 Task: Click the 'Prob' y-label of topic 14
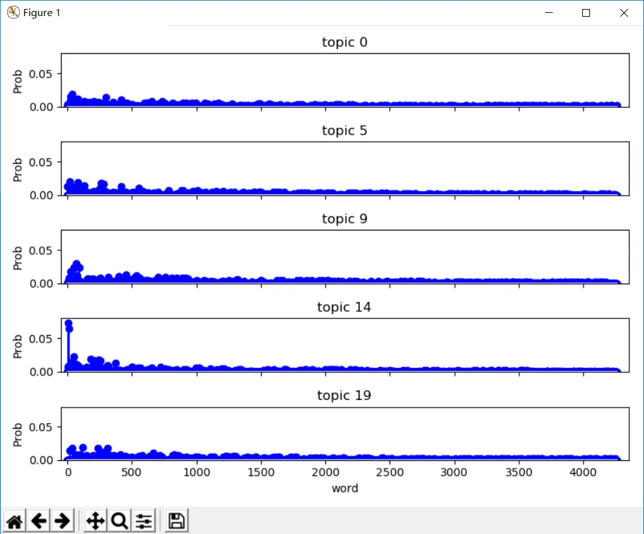[x=17, y=347]
